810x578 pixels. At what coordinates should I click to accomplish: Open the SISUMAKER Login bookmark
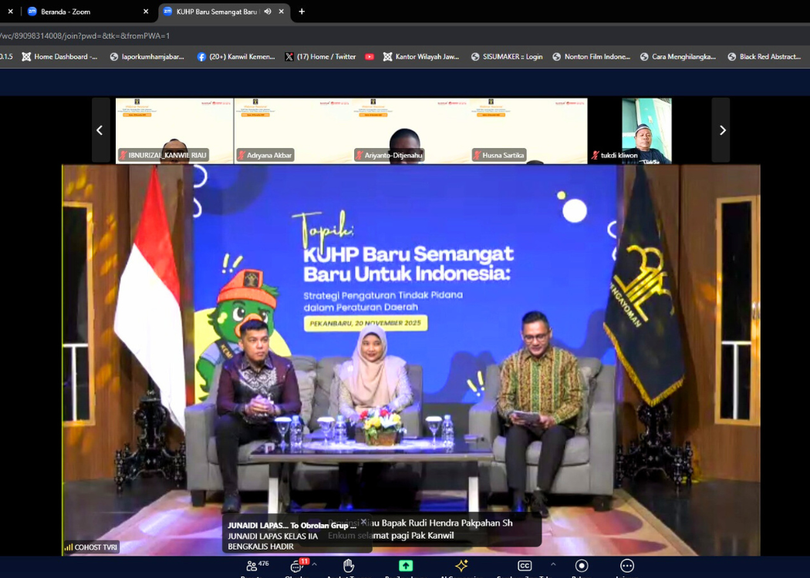click(507, 57)
